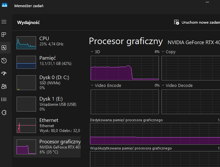The height and width of the screenshot is (167, 220).
Task: Select the Performance page icon
Action: point(4,48)
